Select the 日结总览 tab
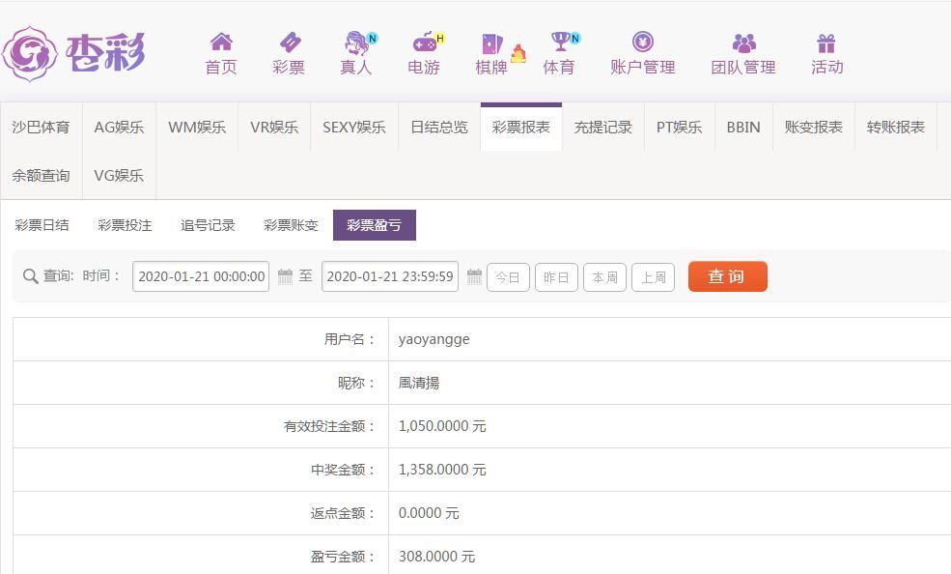Image resolution: width=951 pixels, height=574 pixels. point(438,127)
